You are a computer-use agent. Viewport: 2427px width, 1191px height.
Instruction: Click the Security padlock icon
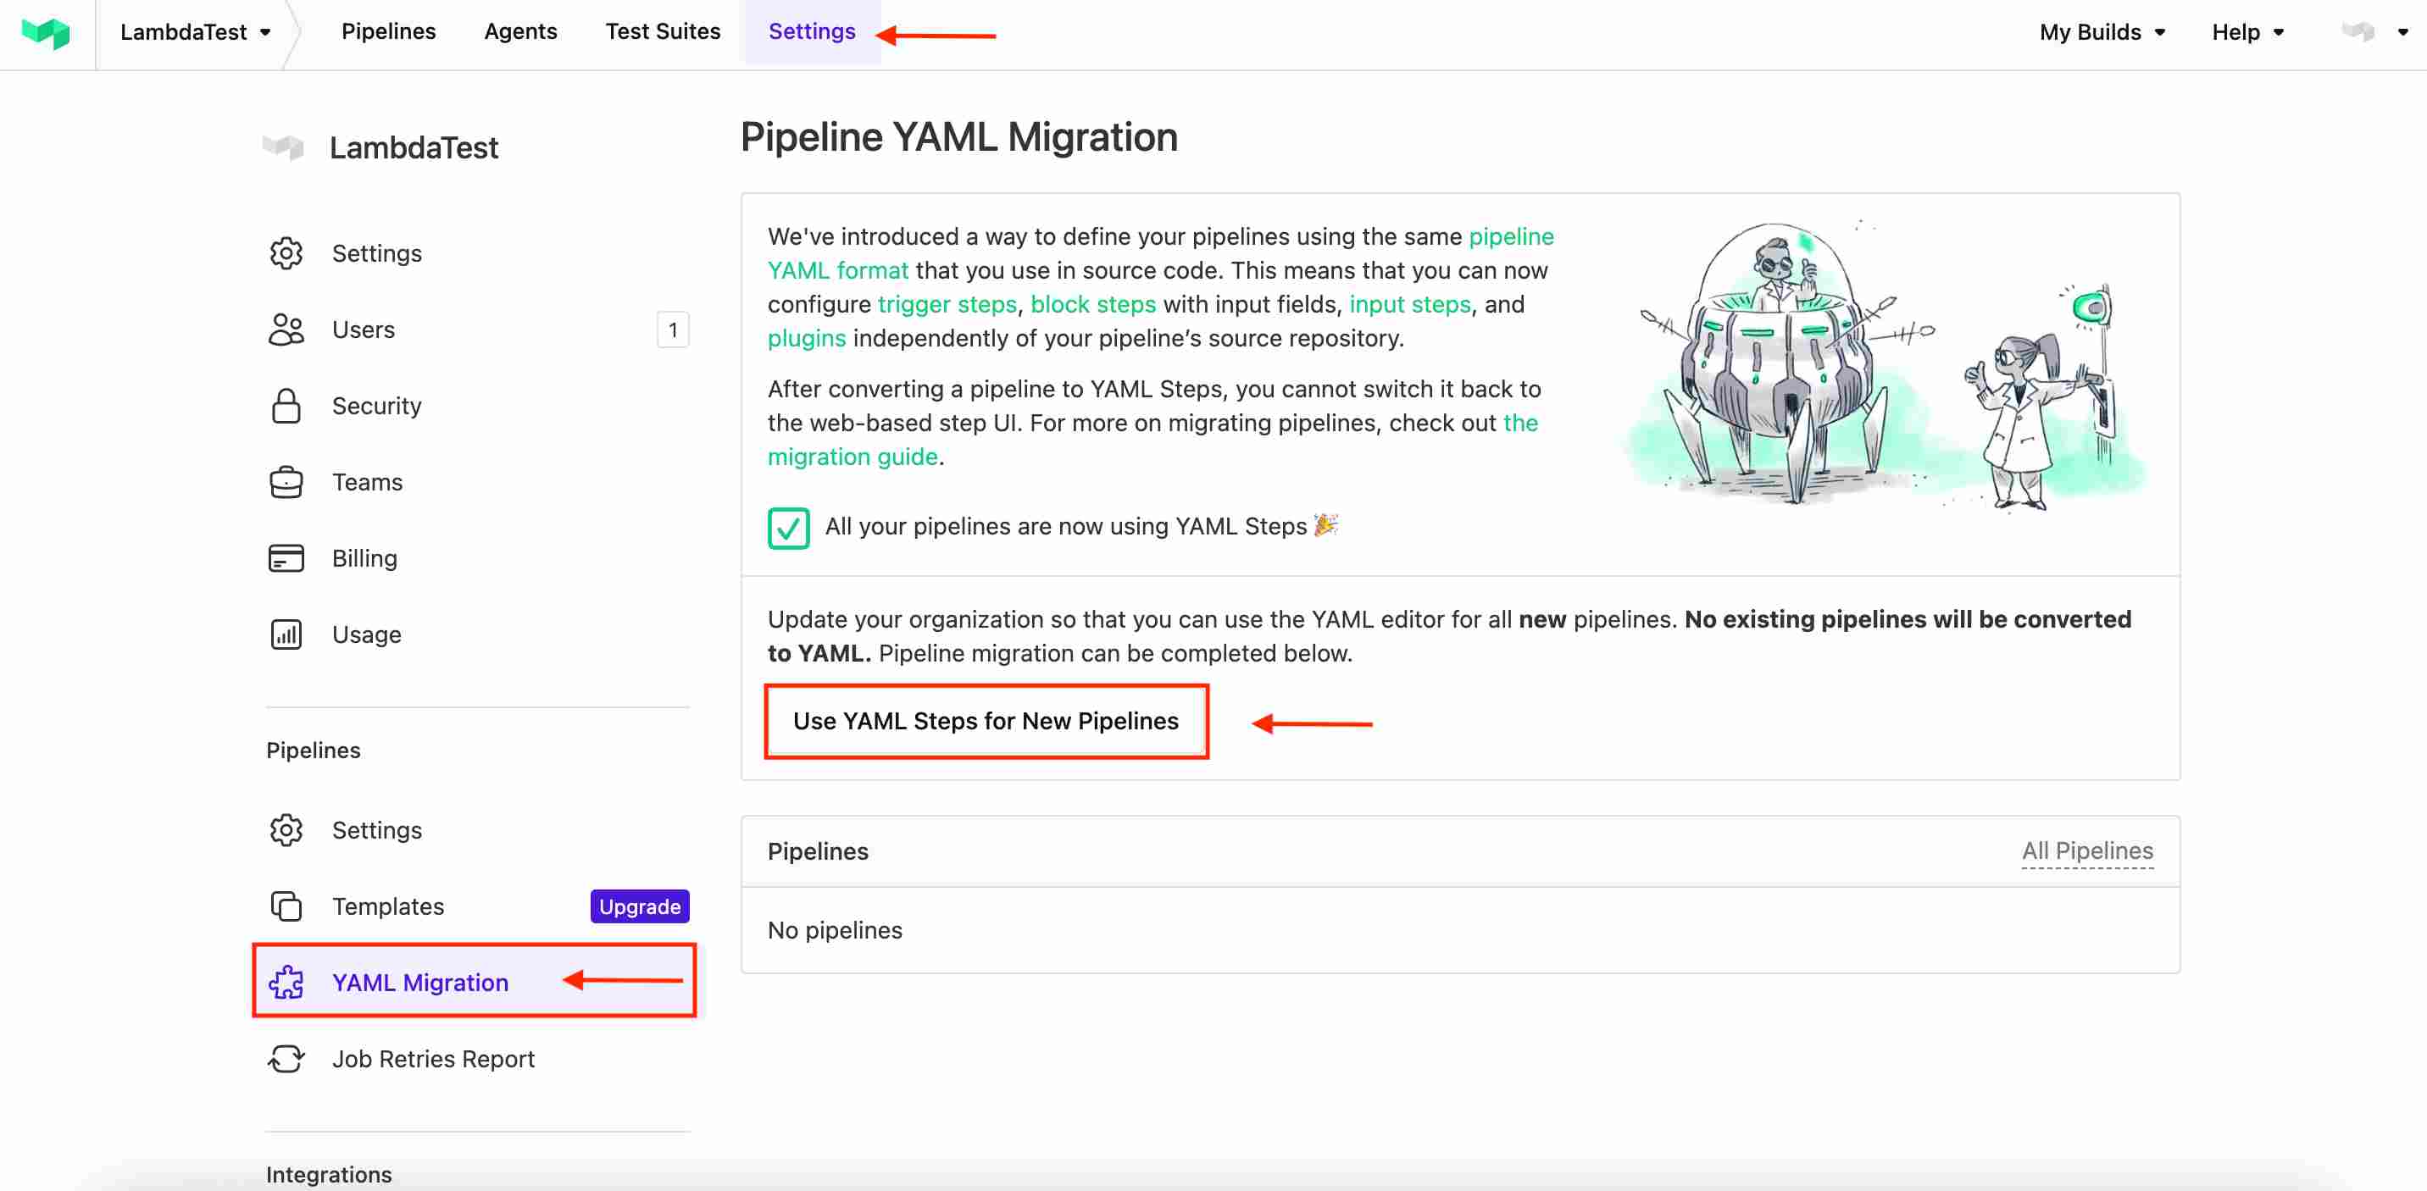point(286,406)
